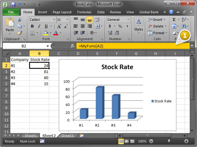Click the Cut scissors icon
This screenshot has width=197, height=147.
coord(20,20)
